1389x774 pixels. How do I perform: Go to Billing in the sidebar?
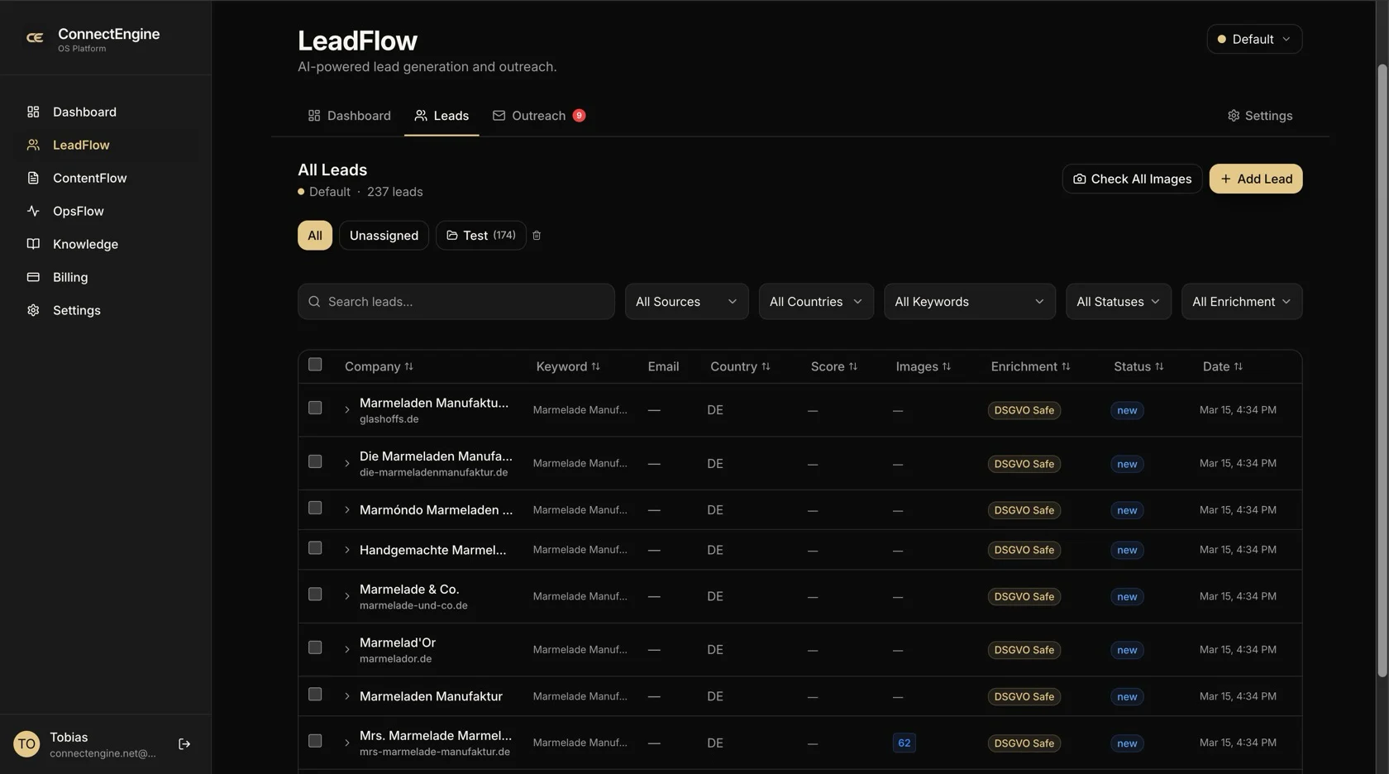coord(69,277)
